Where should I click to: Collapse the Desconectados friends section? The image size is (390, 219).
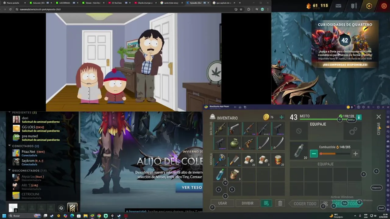9,171
